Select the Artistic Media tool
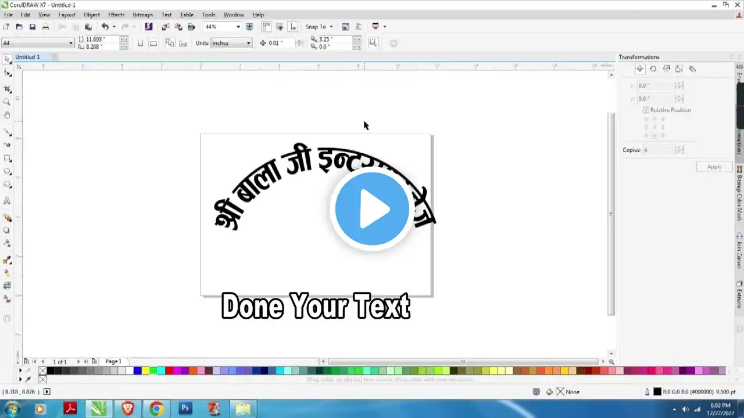The height and width of the screenshot is (418, 744). click(x=7, y=145)
